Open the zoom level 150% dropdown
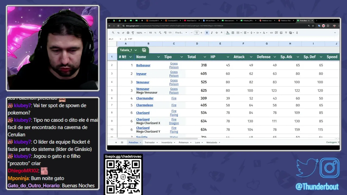This screenshot has height=195, width=347. click(x=141, y=33)
